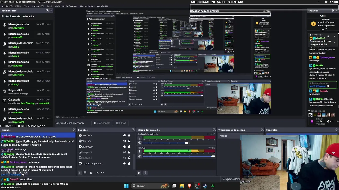Click the Propiedades button
This screenshot has width=339, height=190.
coord(102,123)
